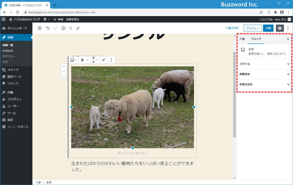Open the Plugins menu
Viewport: 293px width, 185px height.
(16, 99)
